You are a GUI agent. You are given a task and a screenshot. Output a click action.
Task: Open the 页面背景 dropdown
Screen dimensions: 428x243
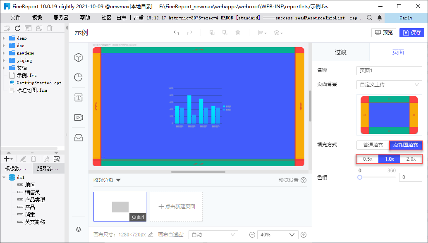point(389,85)
